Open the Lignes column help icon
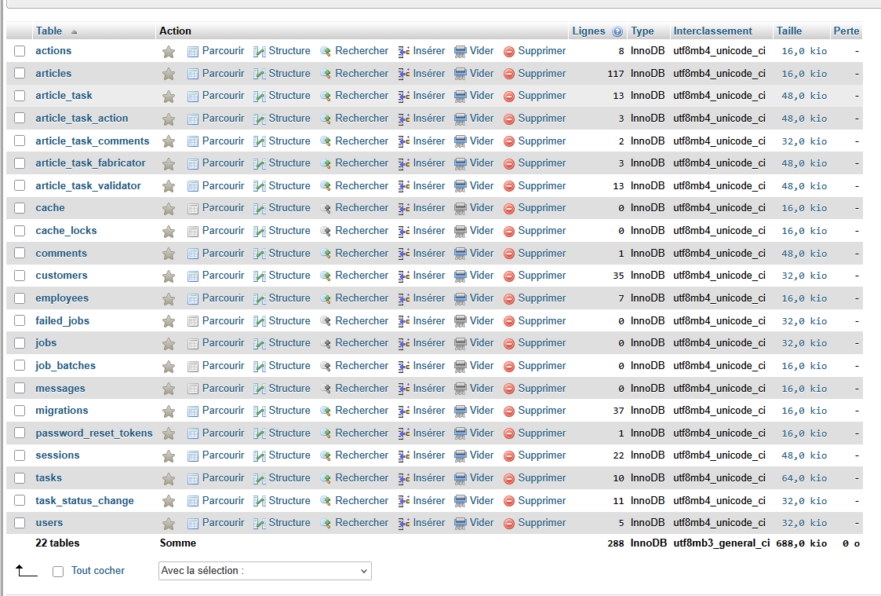881x596 pixels. [617, 32]
